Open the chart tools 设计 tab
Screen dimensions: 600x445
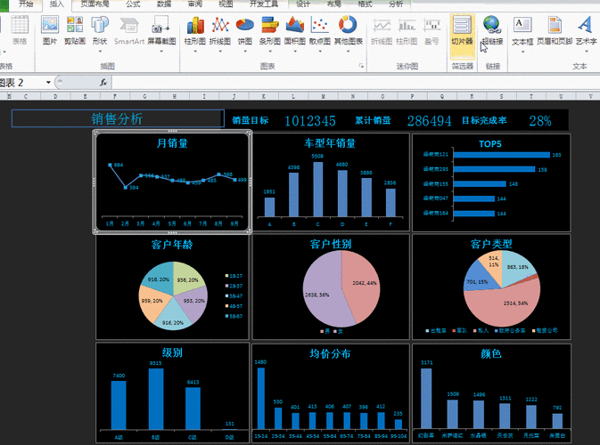pos(303,4)
